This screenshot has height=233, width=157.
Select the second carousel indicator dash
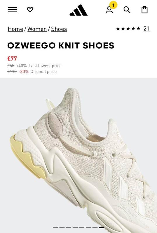tap(62, 227)
